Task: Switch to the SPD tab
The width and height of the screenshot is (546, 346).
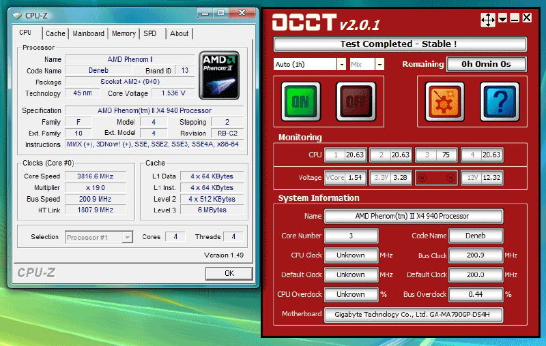Action: click(149, 33)
